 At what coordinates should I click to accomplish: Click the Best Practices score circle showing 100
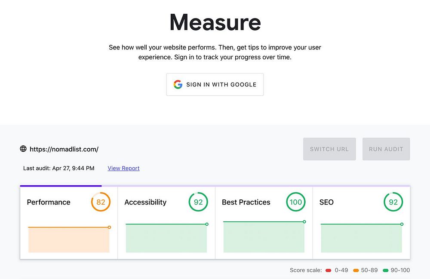[296, 202]
